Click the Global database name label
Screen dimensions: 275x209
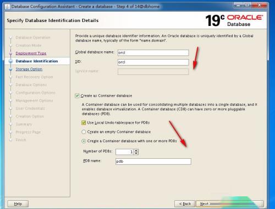tap(95, 52)
